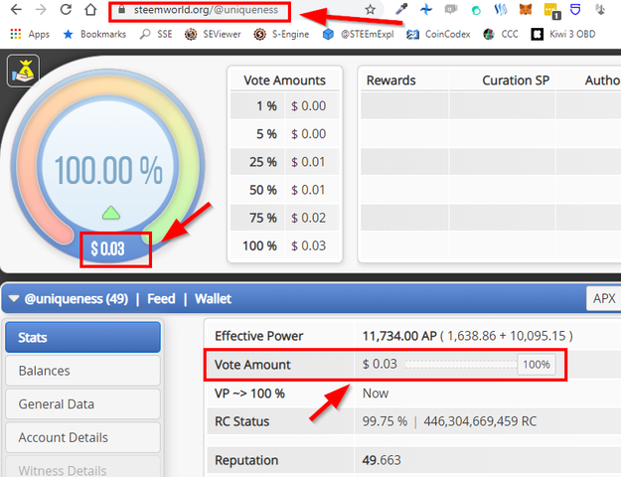Click the Curation SP column header
621x477 pixels.
click(516, 80)
